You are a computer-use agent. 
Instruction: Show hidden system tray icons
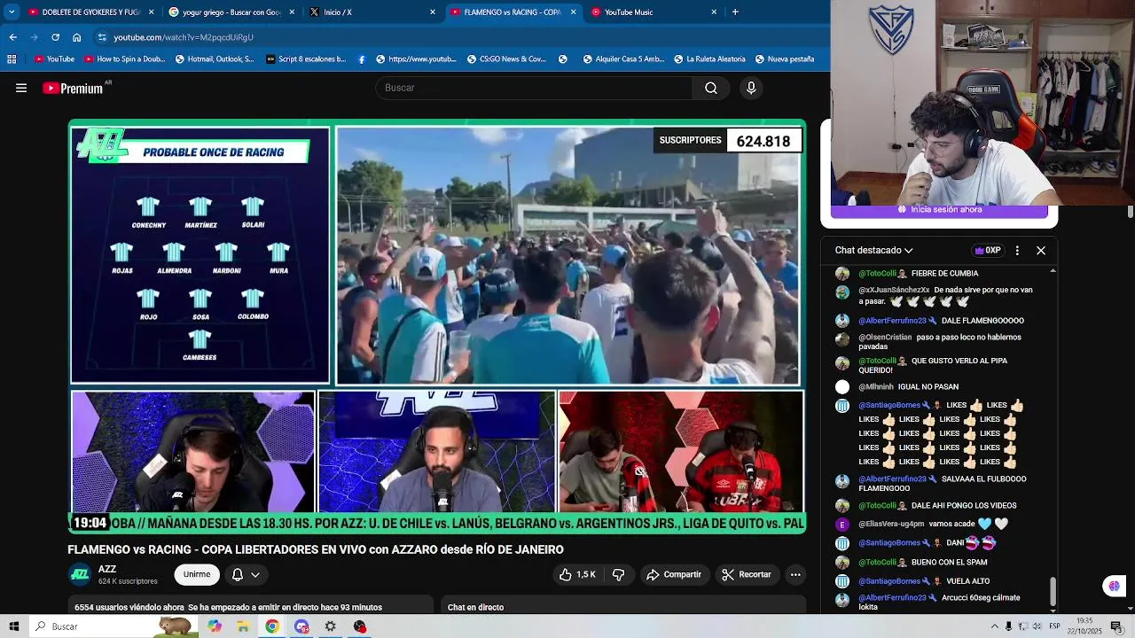pyautogui.click(x=994, y=626)
